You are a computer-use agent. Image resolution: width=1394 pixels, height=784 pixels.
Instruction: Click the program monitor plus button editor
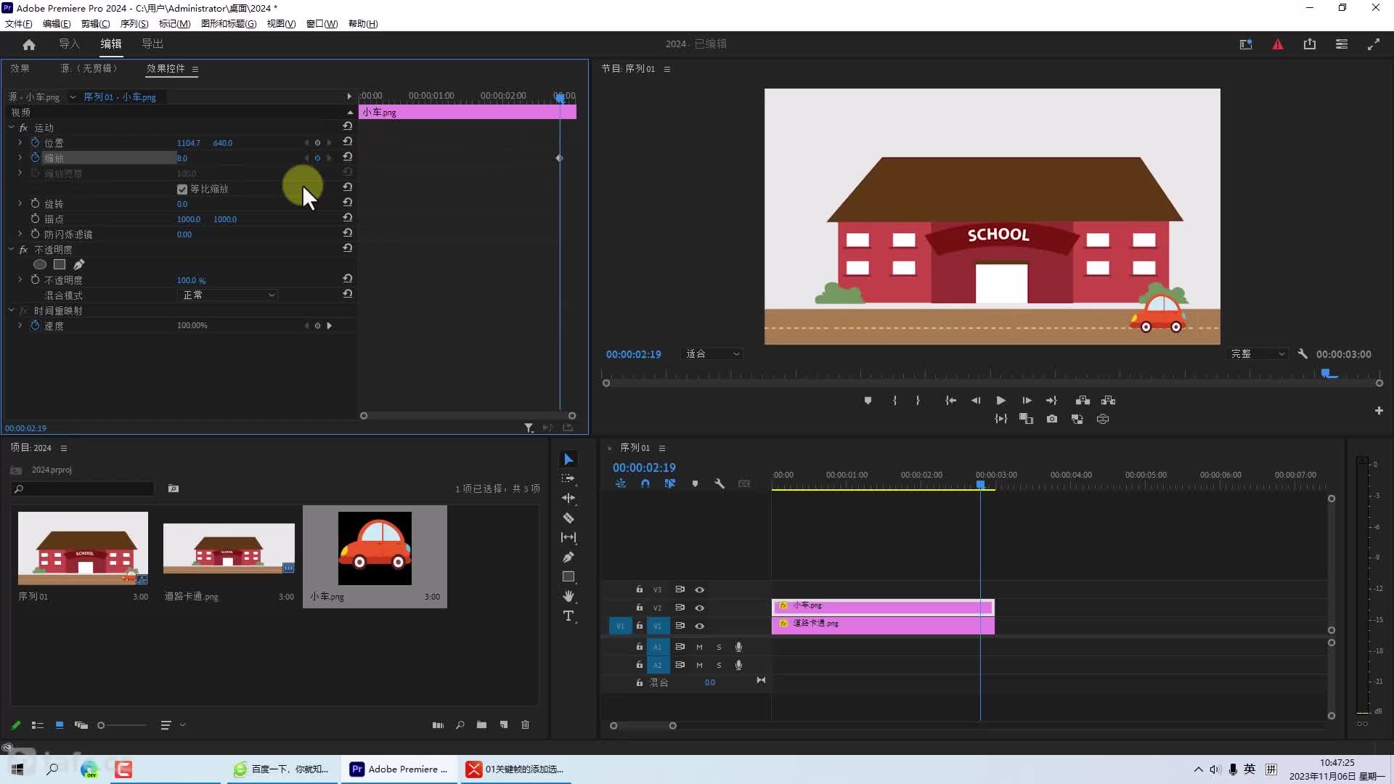click(1379, 410)
